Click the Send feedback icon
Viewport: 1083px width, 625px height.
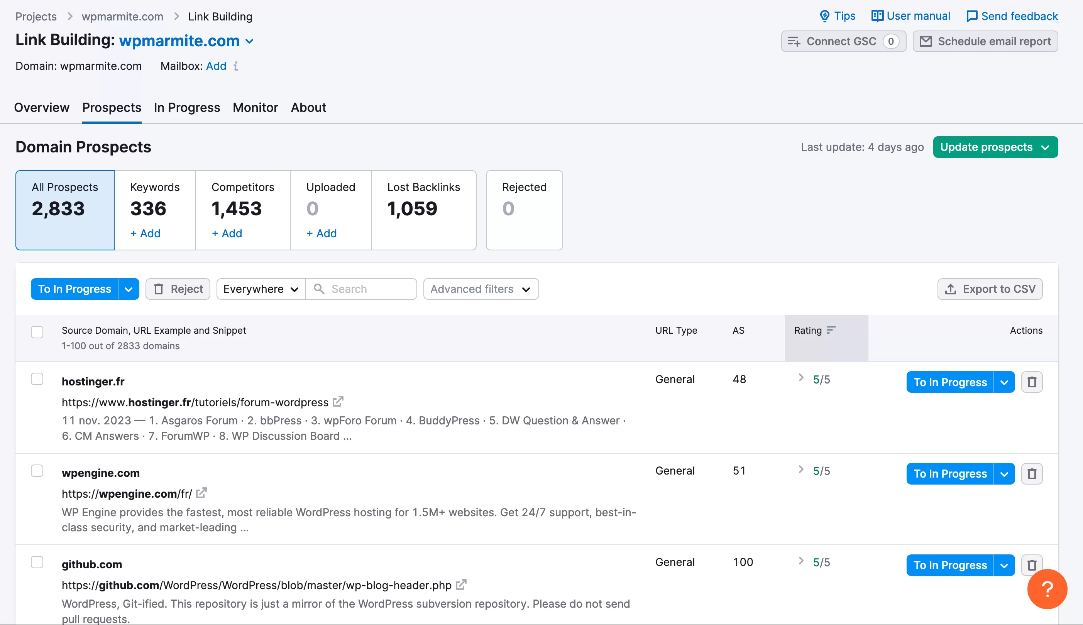click(x=971, y=16)
